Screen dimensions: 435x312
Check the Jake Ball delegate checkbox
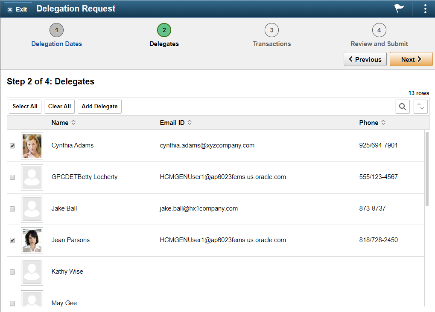point(12,209)
